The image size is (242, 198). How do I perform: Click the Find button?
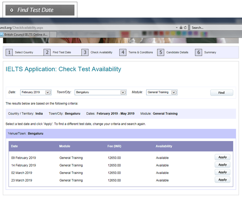(x=222, y=93)
